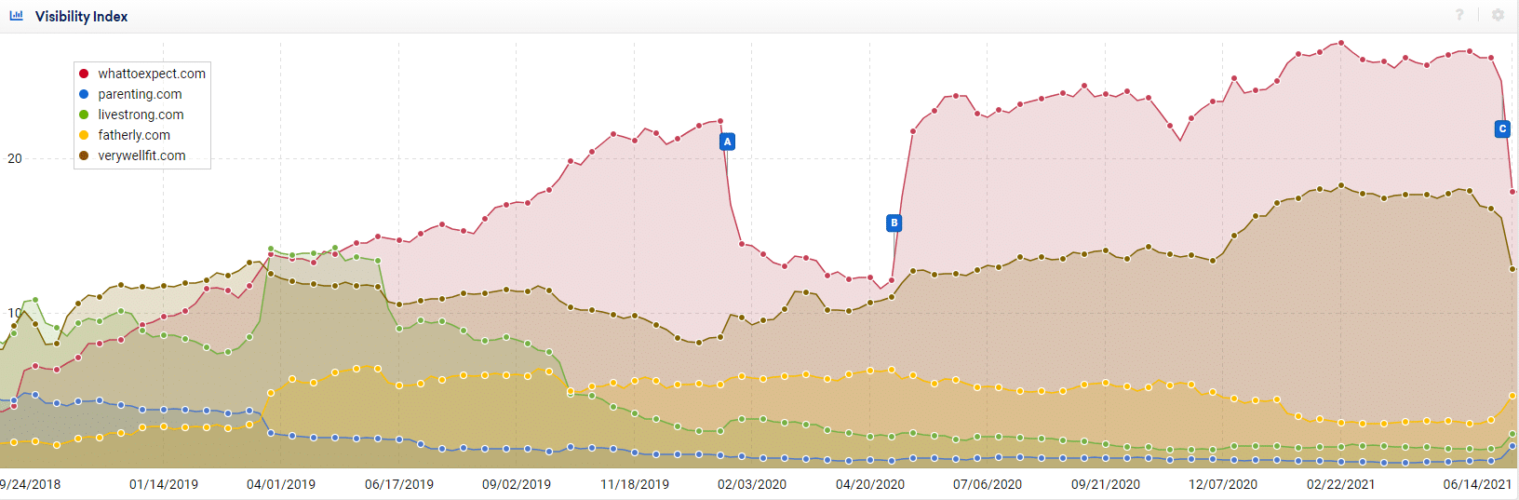Viewport: 1519px width, 500px height.
Task: Open the help question mark icon
Action: [1459, 15]
